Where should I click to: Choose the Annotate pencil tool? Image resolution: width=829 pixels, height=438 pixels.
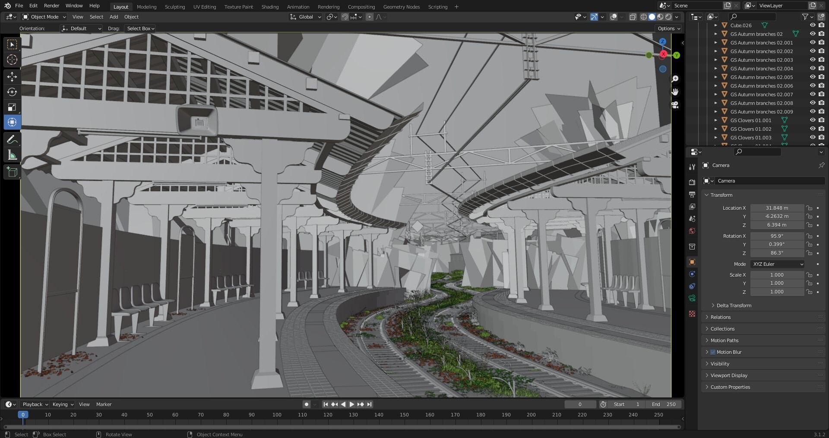(x=12, y=140)
